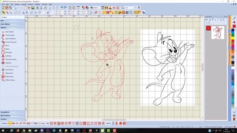Choose the Open Freehand tool
Image resolution: width=237 pixels, height=133 pixels.
click(9, 39)
